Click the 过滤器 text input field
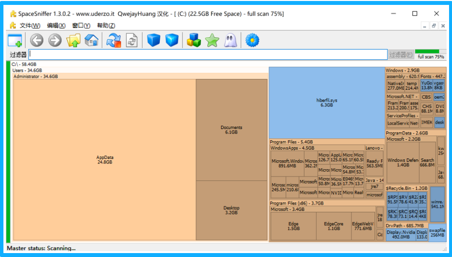452x257 pixels. (208, 54)
